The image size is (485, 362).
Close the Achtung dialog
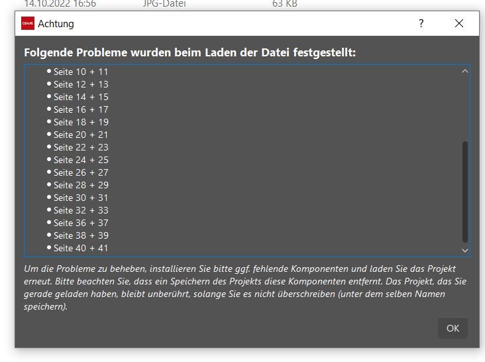(459, 23)
